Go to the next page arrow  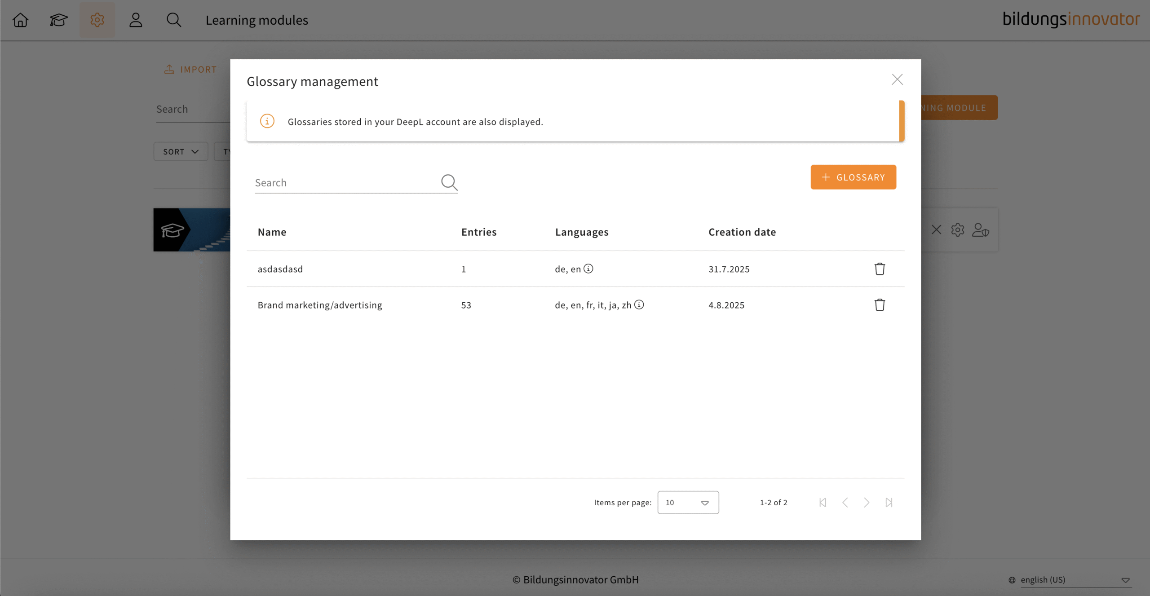[x=867, y=502]
